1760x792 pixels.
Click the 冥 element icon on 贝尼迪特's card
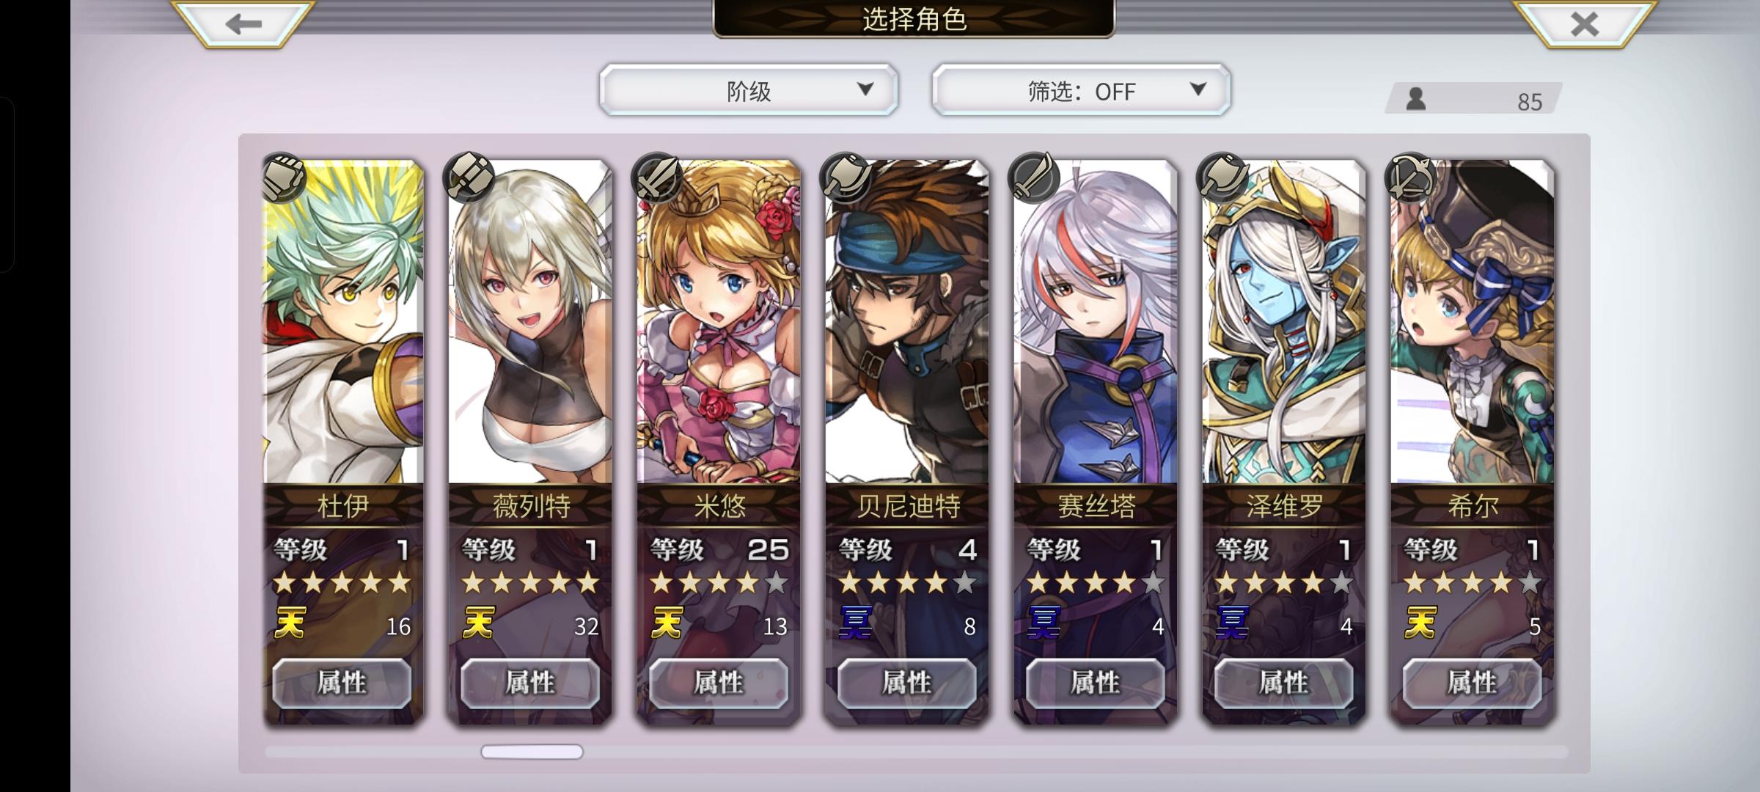pos(855,624)
